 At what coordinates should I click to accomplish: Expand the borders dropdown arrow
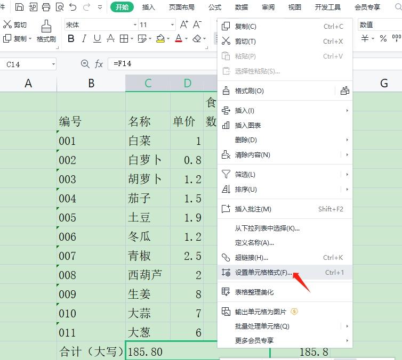click(132, 39)
